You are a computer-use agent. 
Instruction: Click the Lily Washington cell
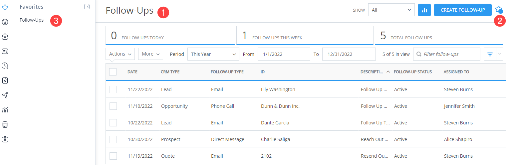coord(278,89)
